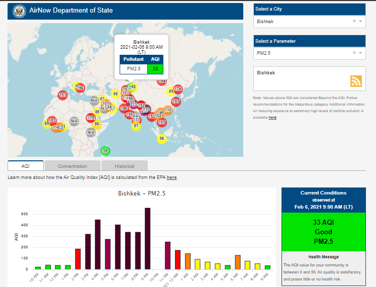Select the yellow map marker labeled 56
Viewport: 376px width, 287px height.
161,138
